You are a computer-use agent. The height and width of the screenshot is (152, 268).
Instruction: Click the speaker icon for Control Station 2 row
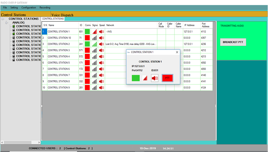tap(102, 44)
